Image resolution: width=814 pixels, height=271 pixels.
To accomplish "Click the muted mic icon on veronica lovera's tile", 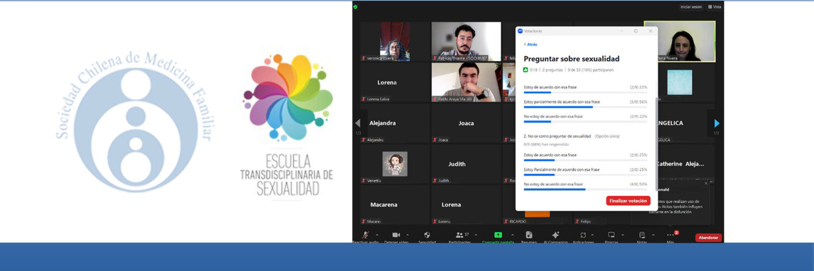I will 364,58.
